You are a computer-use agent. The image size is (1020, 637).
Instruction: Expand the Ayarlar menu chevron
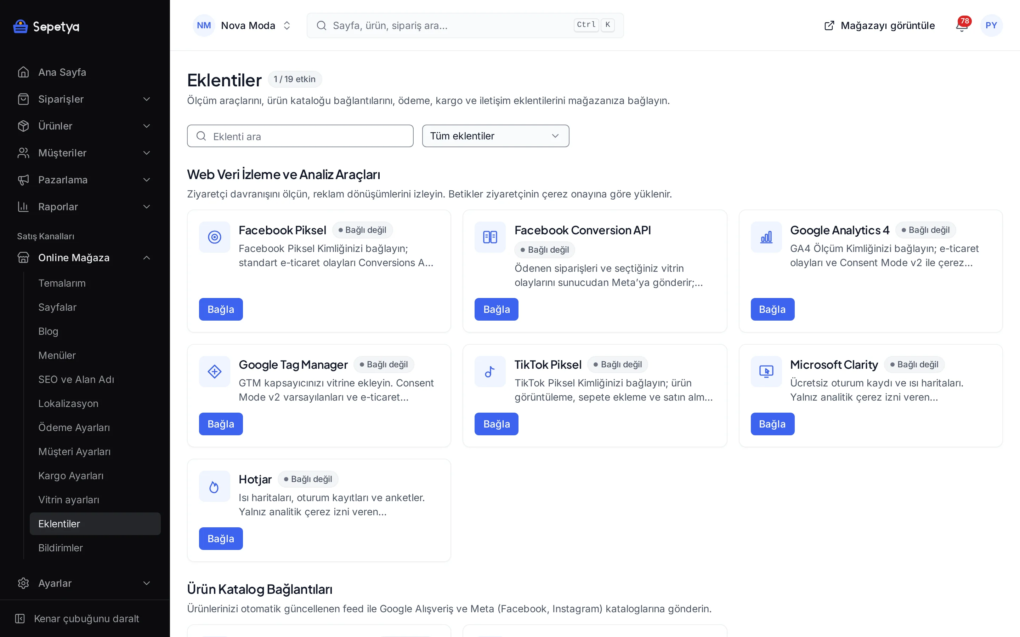[147, 584]
